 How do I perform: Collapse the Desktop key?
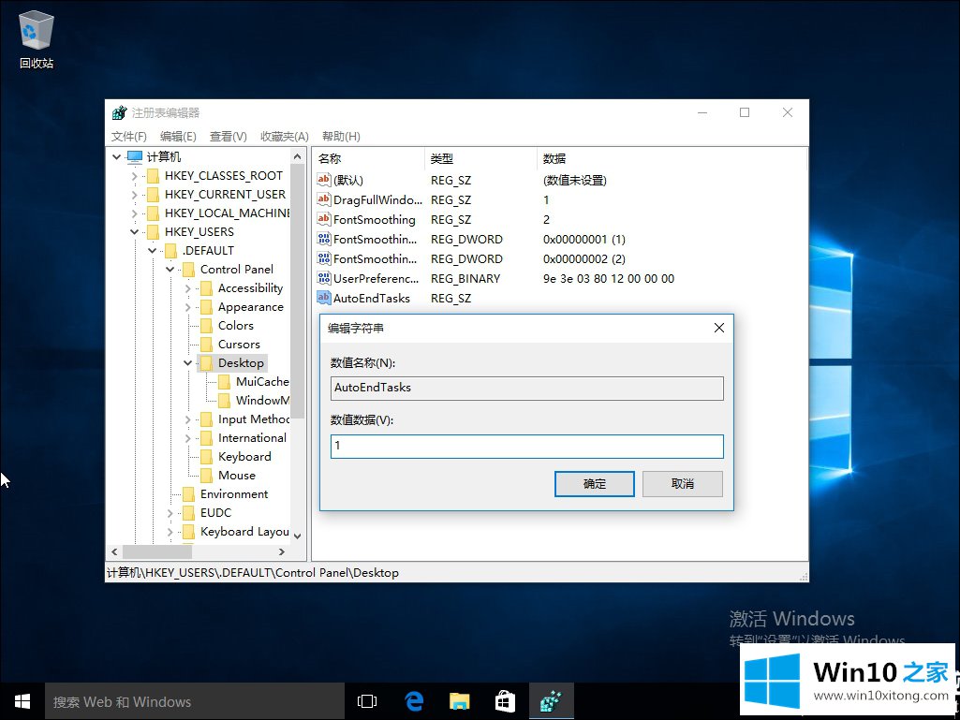188,363
